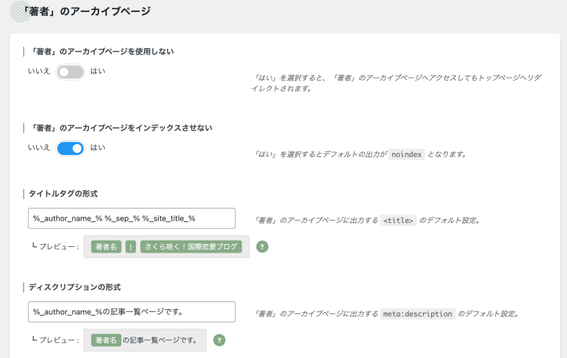Select いいえ label for archive page usage
The height and width of the screenshot is (358, 567).
pos(39,71)
